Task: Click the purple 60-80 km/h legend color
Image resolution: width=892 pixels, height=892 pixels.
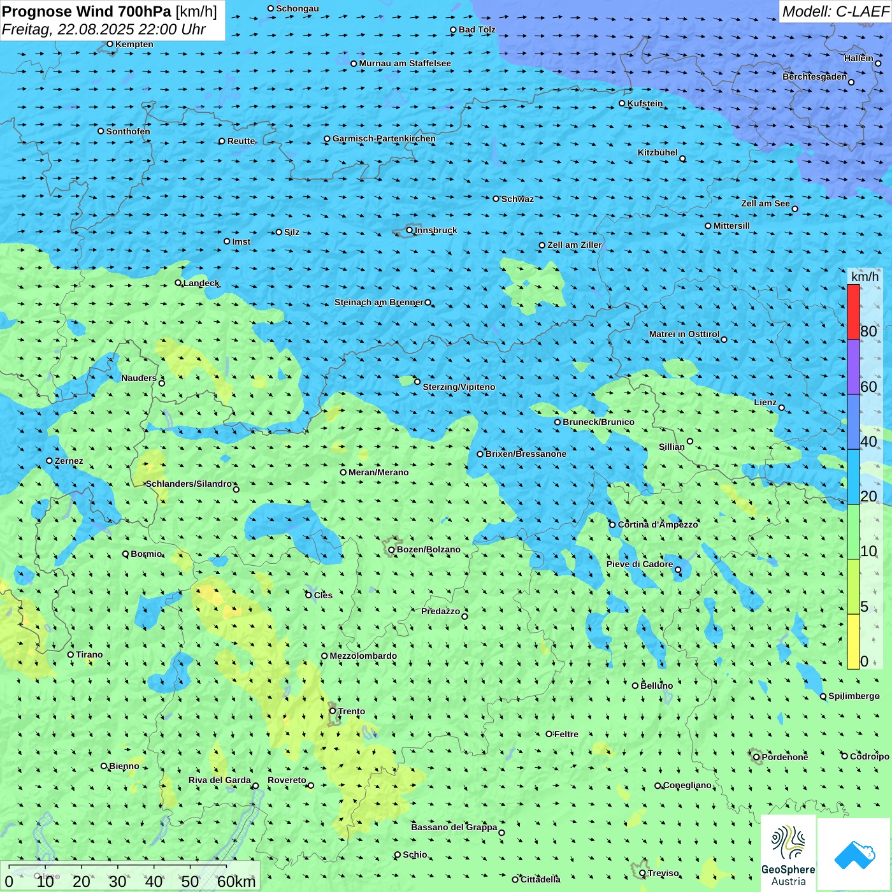Action: pos(853,367)
